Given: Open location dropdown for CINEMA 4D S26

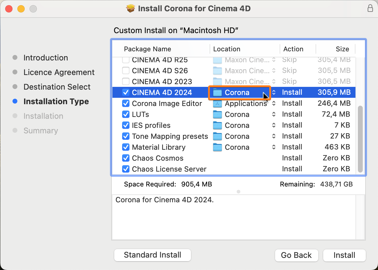Looking at the screenshot, I should coord(274,71).
